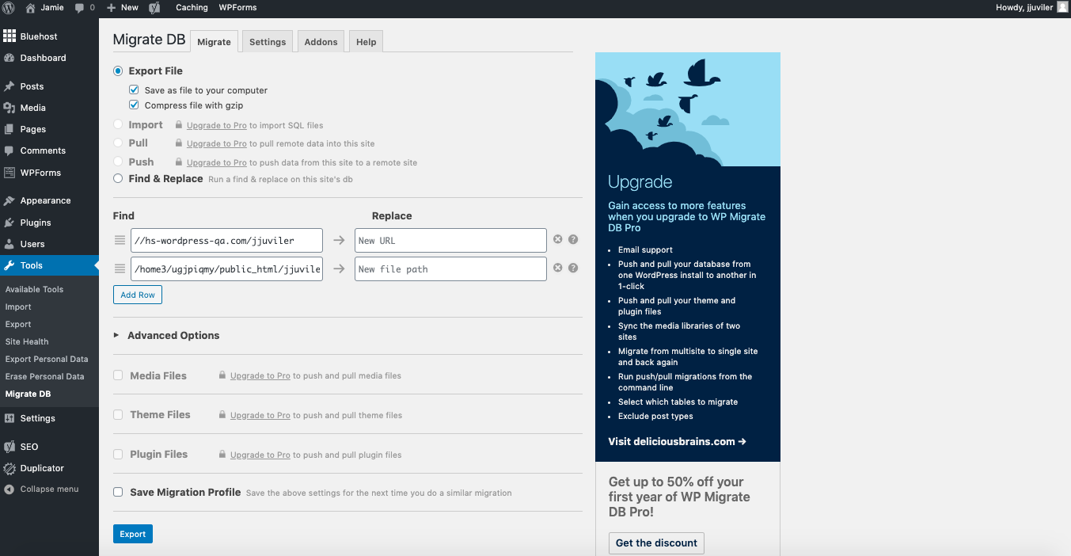Enable the Save Migration Profile checkbox
The image size is (1071, 556).
[118, 492]
